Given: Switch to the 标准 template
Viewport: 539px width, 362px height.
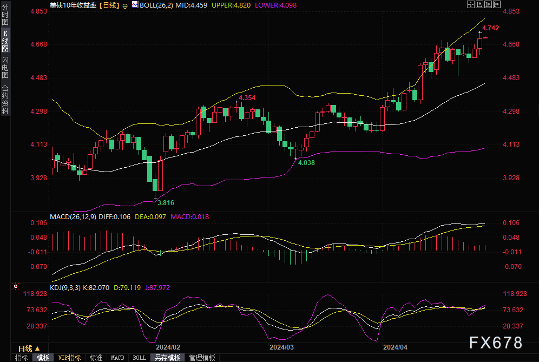Looking at the screenshot, I should pyautogui.click(x=96, y=358).
